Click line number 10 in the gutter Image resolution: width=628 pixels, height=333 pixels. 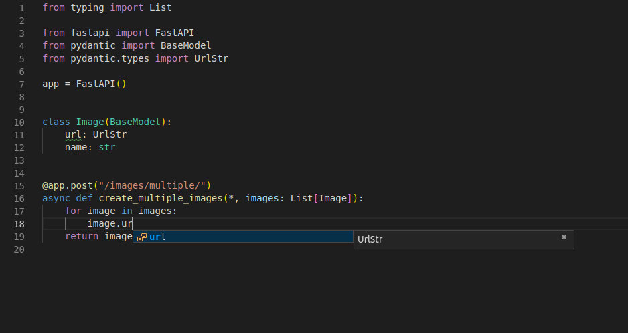[x=19, y=122]
